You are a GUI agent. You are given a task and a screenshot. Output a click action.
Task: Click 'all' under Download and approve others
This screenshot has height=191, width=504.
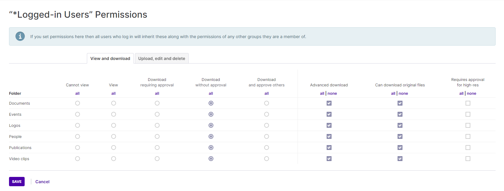[267, 94]
